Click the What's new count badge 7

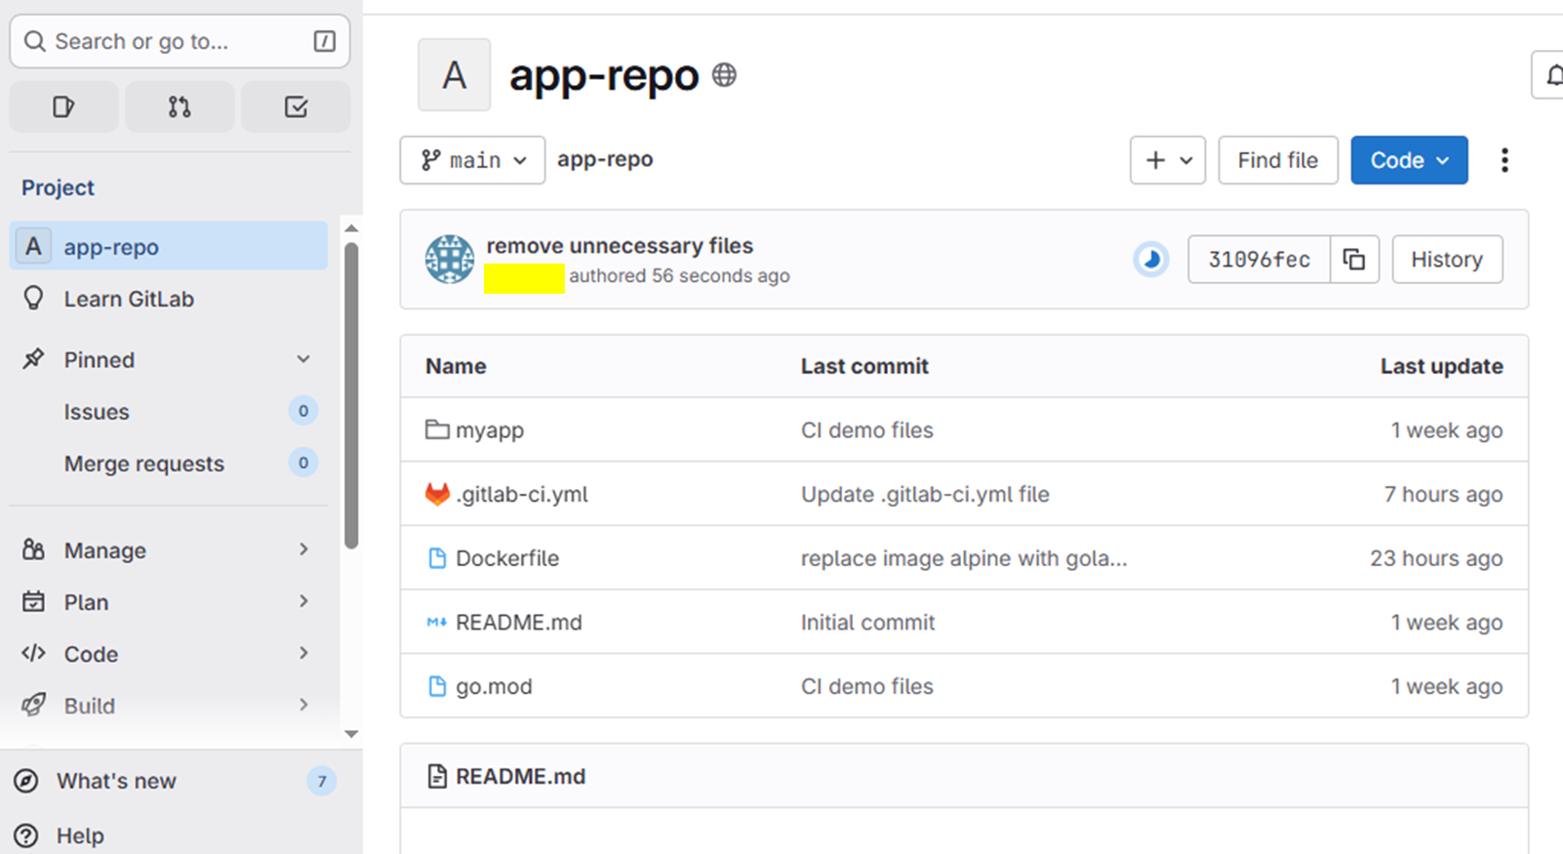point(321,781)
